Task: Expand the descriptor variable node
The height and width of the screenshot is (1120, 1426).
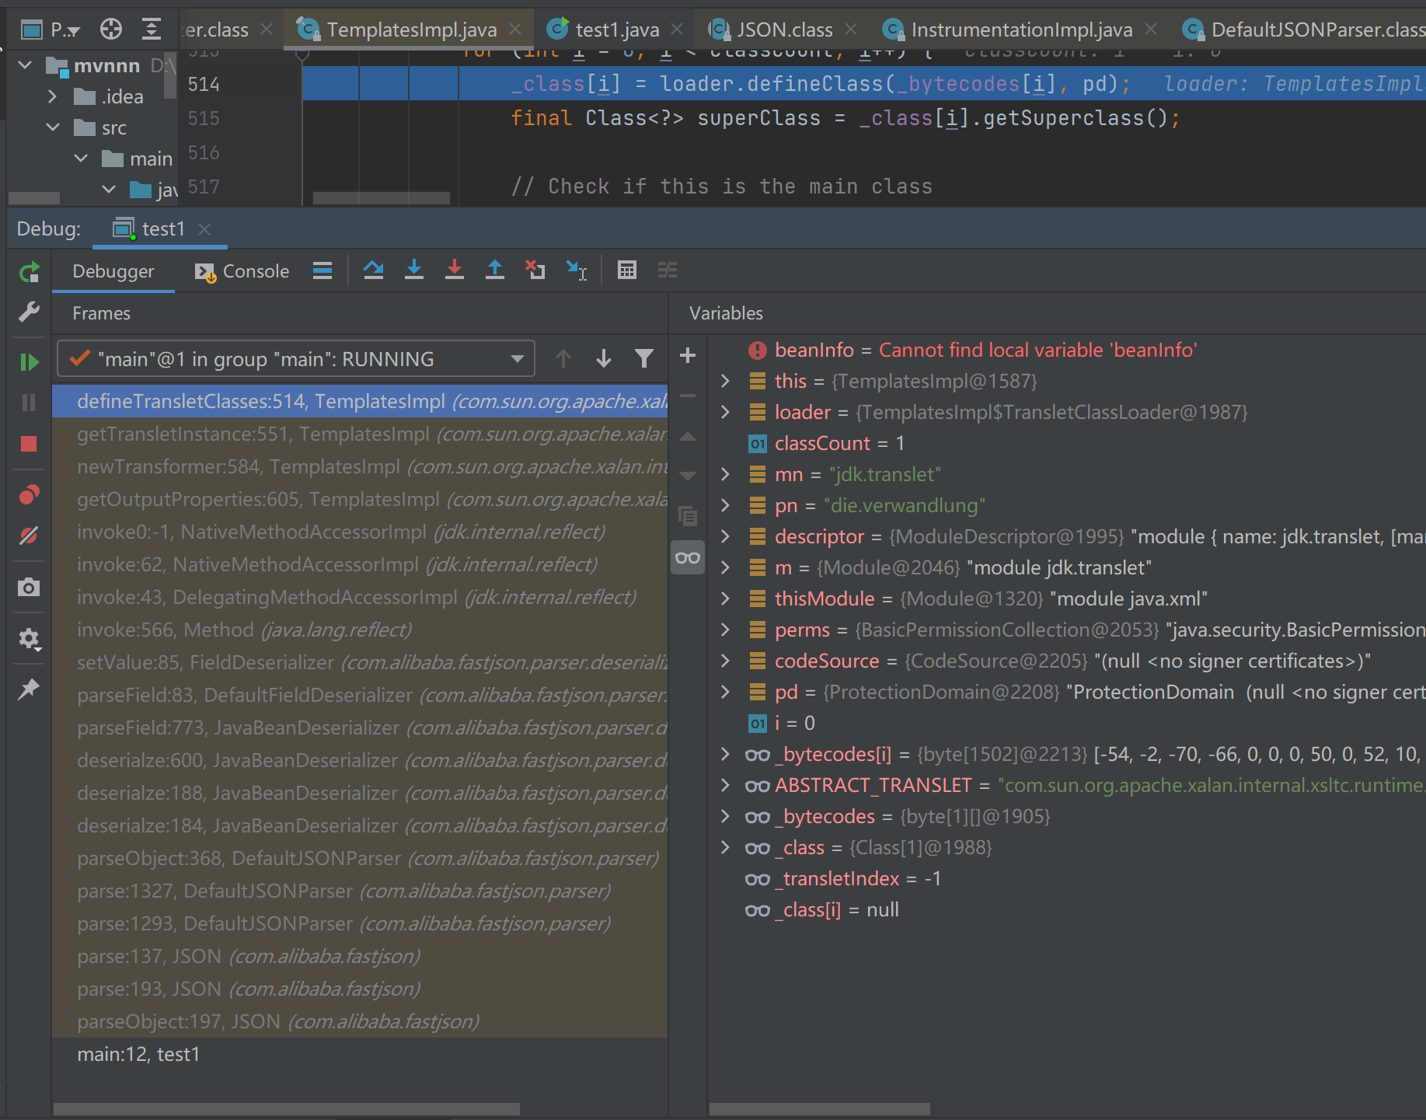Action: 725,536
